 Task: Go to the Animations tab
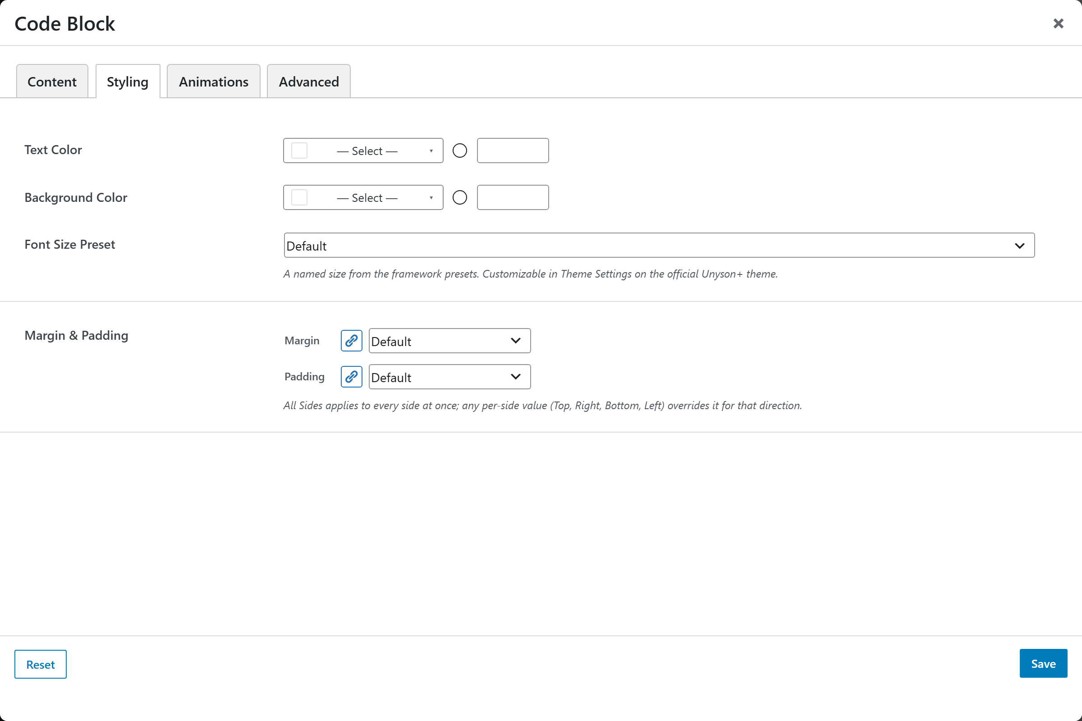[x=213, y=82]
